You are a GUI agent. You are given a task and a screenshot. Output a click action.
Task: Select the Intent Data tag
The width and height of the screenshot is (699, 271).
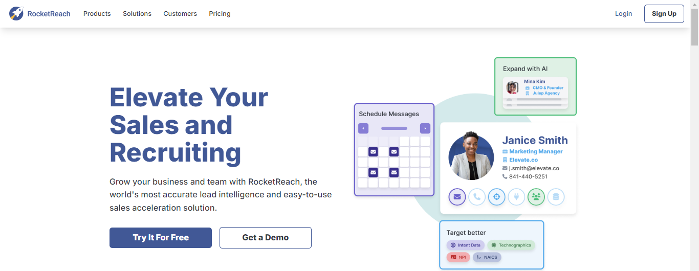[465, 245]
